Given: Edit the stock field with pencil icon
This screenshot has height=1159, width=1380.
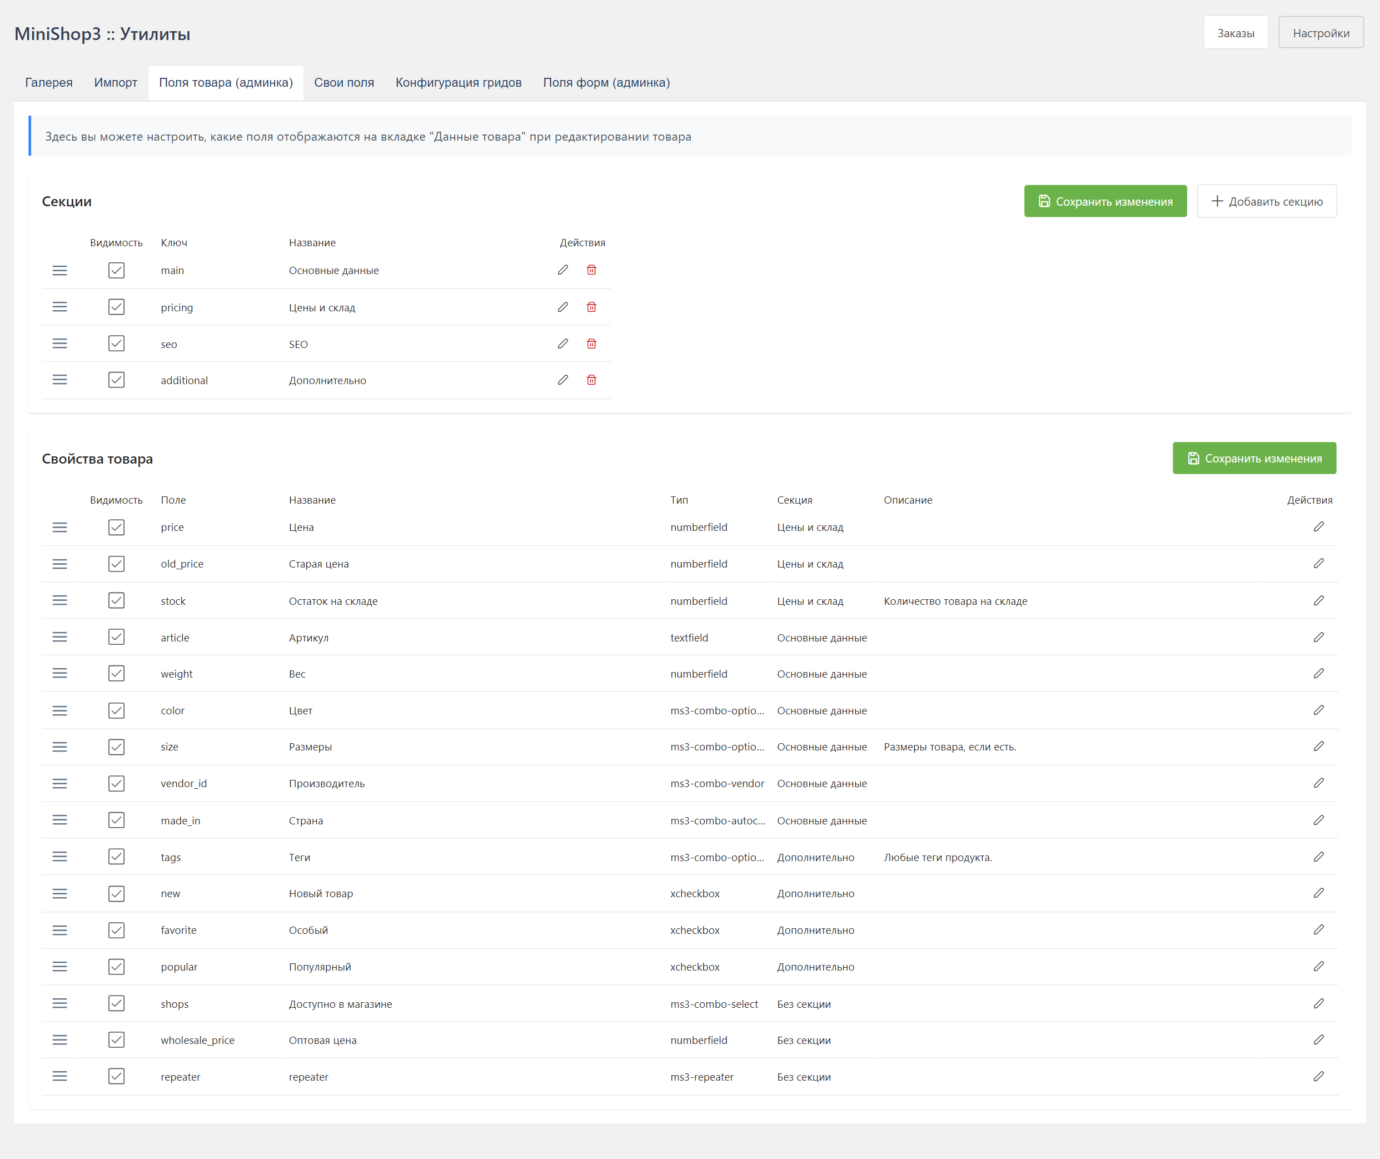Looking at the screenshot, I should [x=1318, y=600].
